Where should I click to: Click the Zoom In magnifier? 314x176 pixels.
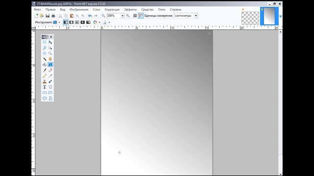[x=128, y=16]
